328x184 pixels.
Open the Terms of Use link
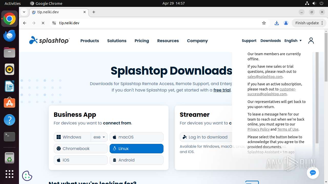[x=288, y=129]
